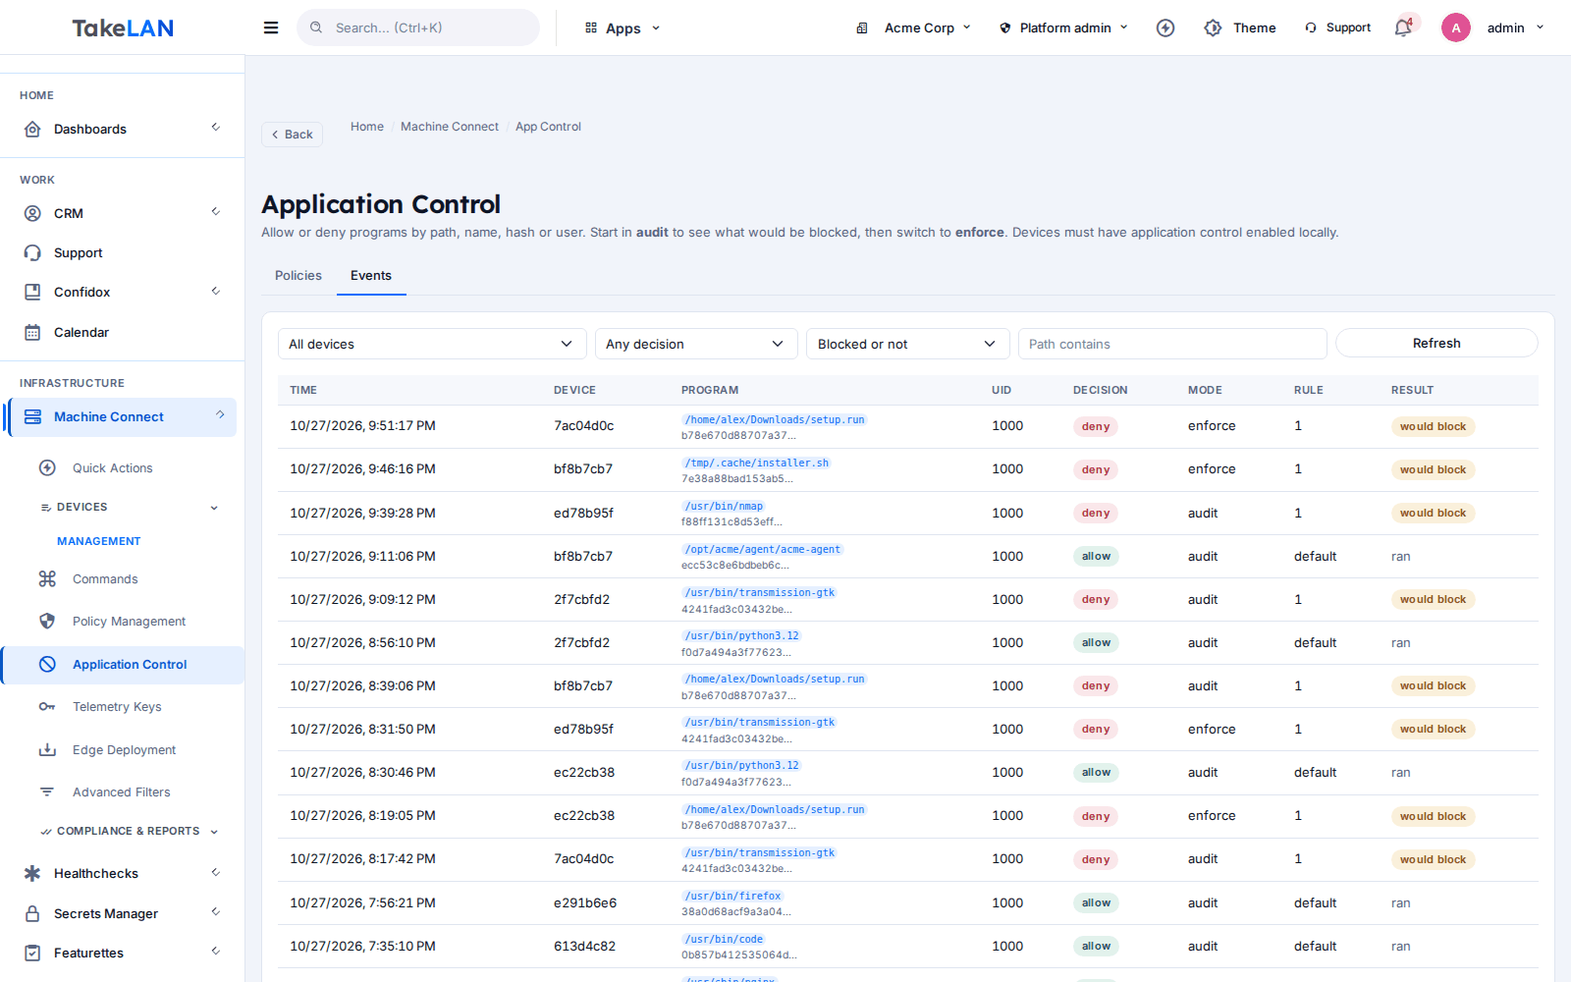Select the Events tab
1571x982 pixels.
click(371, 276)
